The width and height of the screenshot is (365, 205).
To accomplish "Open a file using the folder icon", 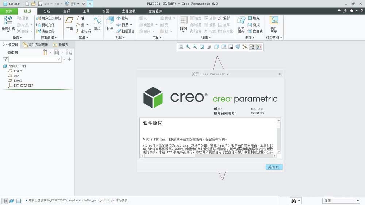I will point(34,4).
